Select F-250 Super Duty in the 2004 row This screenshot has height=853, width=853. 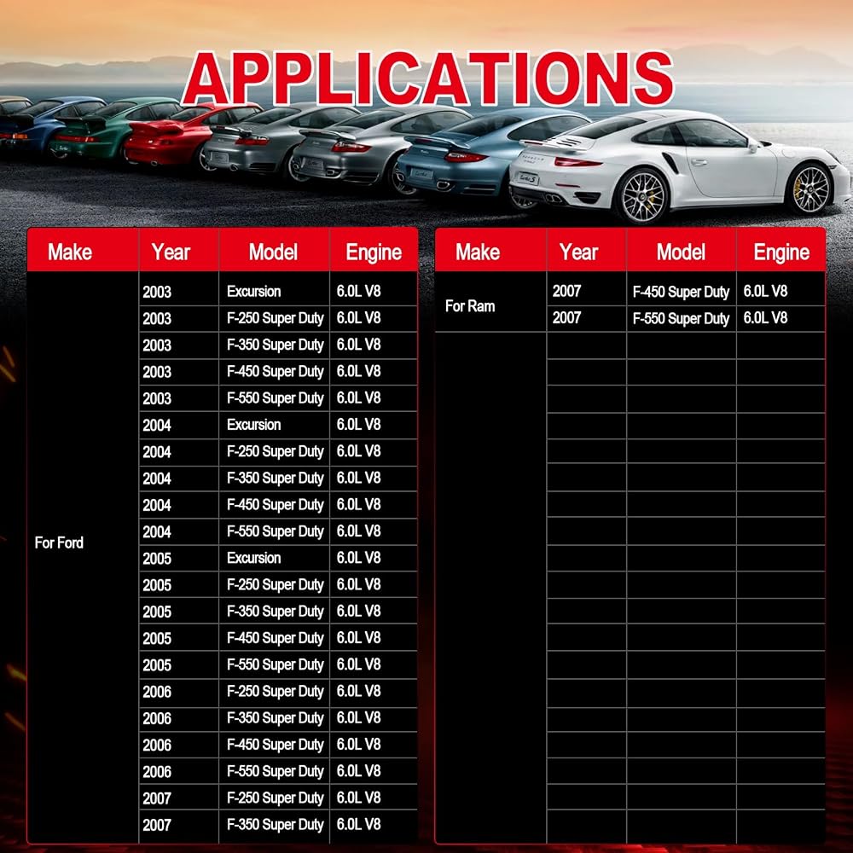pos(276,451)
